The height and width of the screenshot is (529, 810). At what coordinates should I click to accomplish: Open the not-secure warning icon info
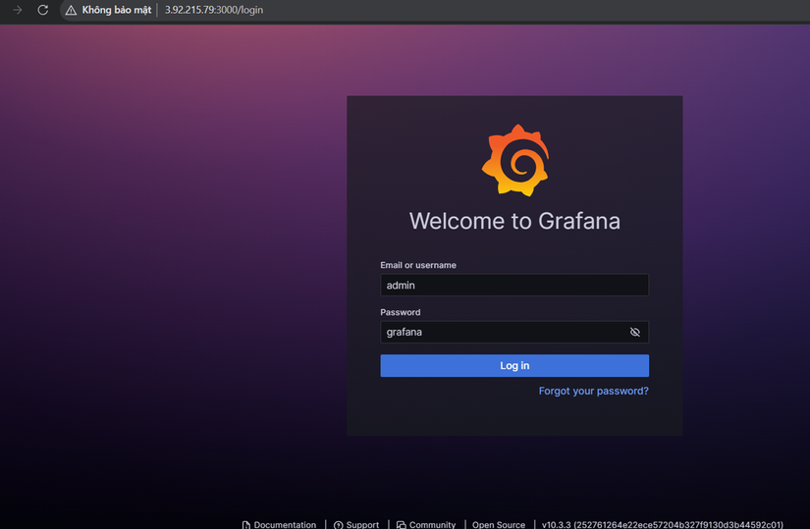71,11
